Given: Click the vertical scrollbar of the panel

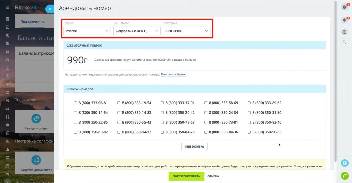Looking at the screenshot, I should click(x=335, y=81).
